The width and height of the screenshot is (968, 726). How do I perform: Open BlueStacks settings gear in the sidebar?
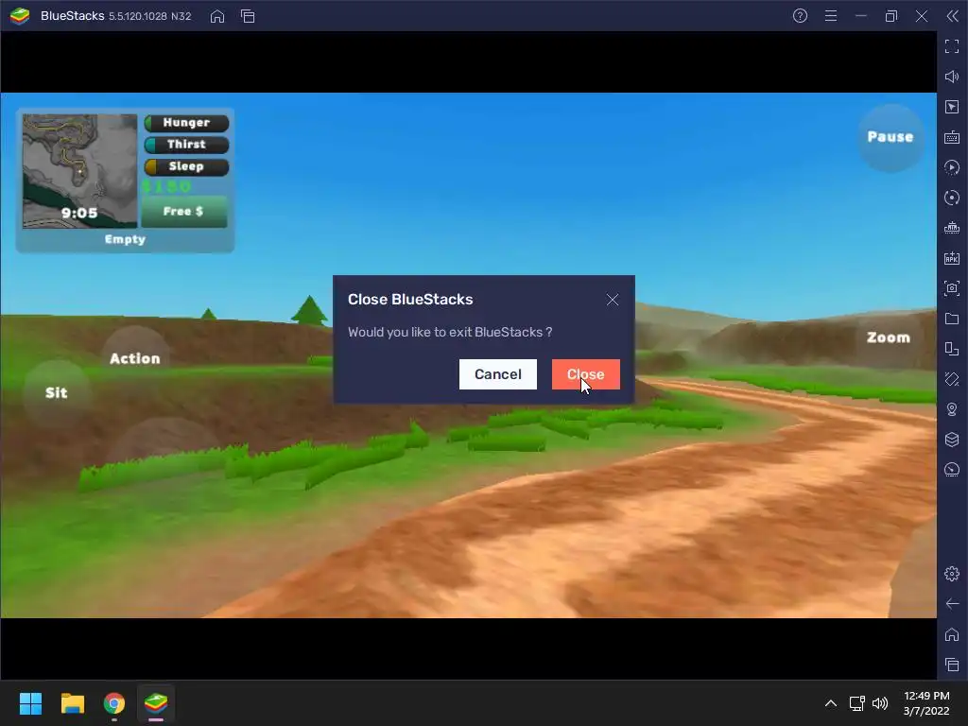(952, 574)
